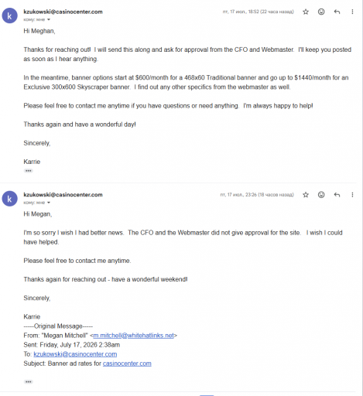Show trimmed content under first Karrie signature
This screenshot has width=363, height=396.
[29, 171]
